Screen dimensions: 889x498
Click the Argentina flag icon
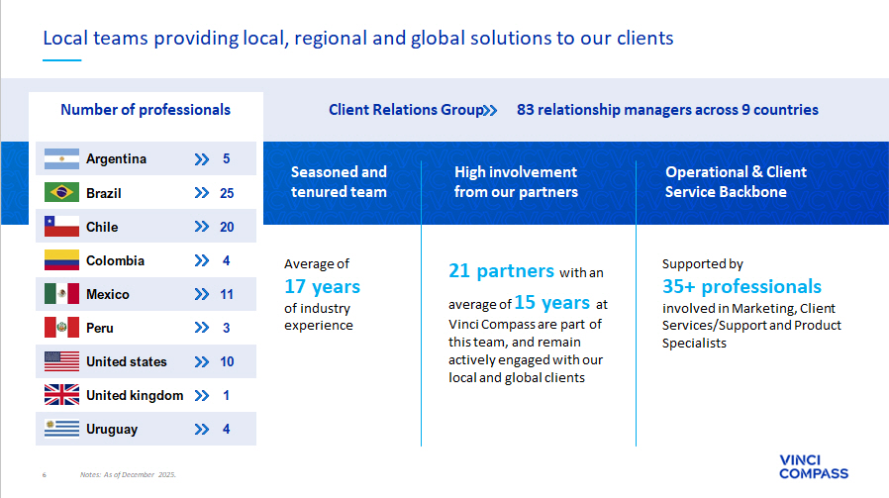61,159
